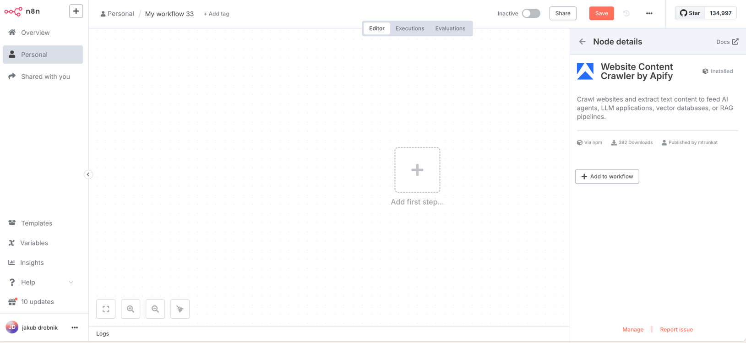Switch to the Evaluations tab

click(450, 28)
